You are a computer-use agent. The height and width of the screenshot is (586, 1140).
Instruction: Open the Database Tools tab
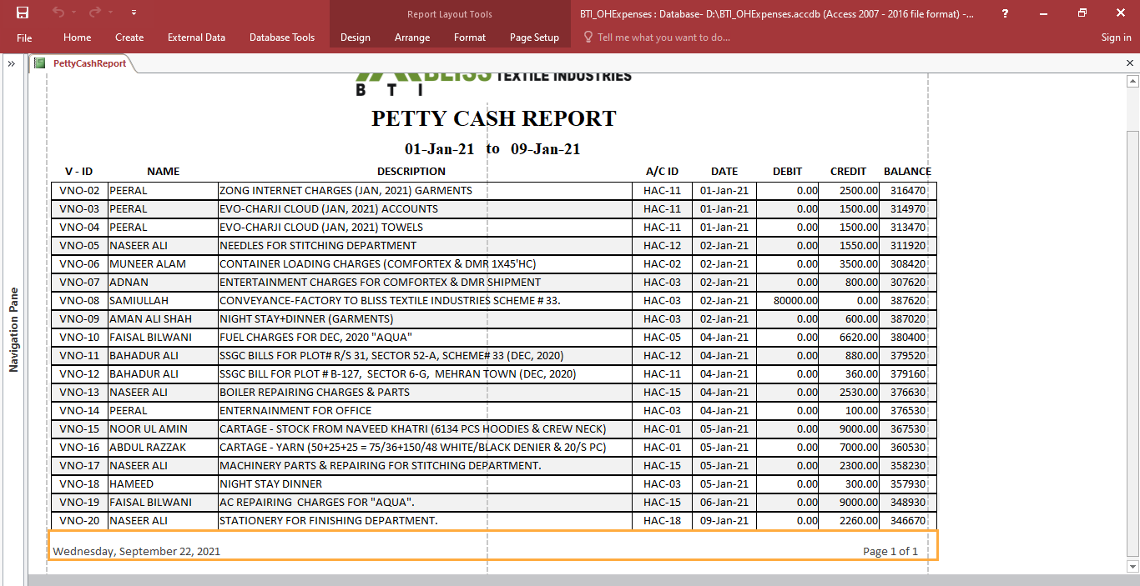tap(282, 38)
